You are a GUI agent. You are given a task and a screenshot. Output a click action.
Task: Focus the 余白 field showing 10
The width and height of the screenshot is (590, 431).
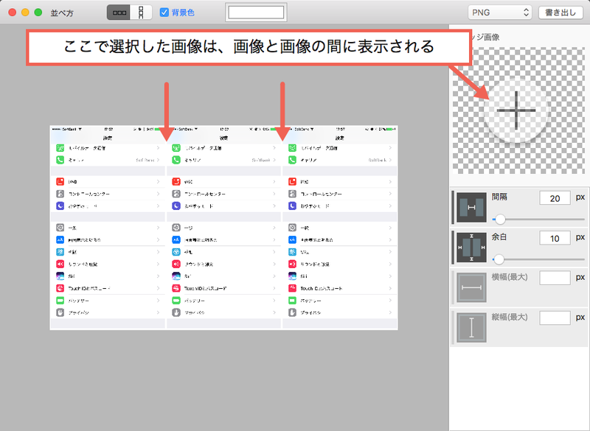point(555,238)
